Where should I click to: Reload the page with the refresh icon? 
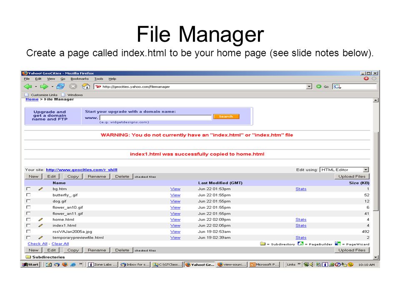[60, 87]
